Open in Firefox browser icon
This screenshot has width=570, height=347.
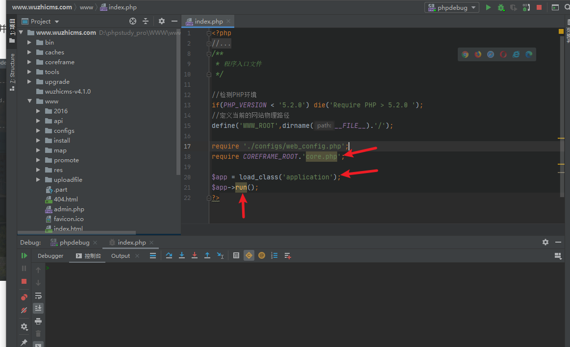478,54
